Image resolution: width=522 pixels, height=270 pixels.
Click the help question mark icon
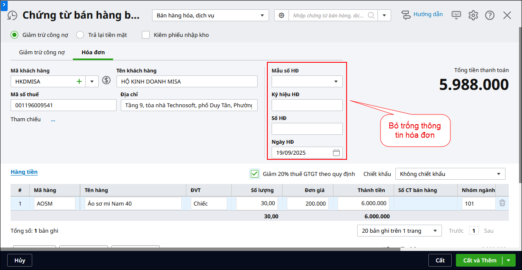490,15
